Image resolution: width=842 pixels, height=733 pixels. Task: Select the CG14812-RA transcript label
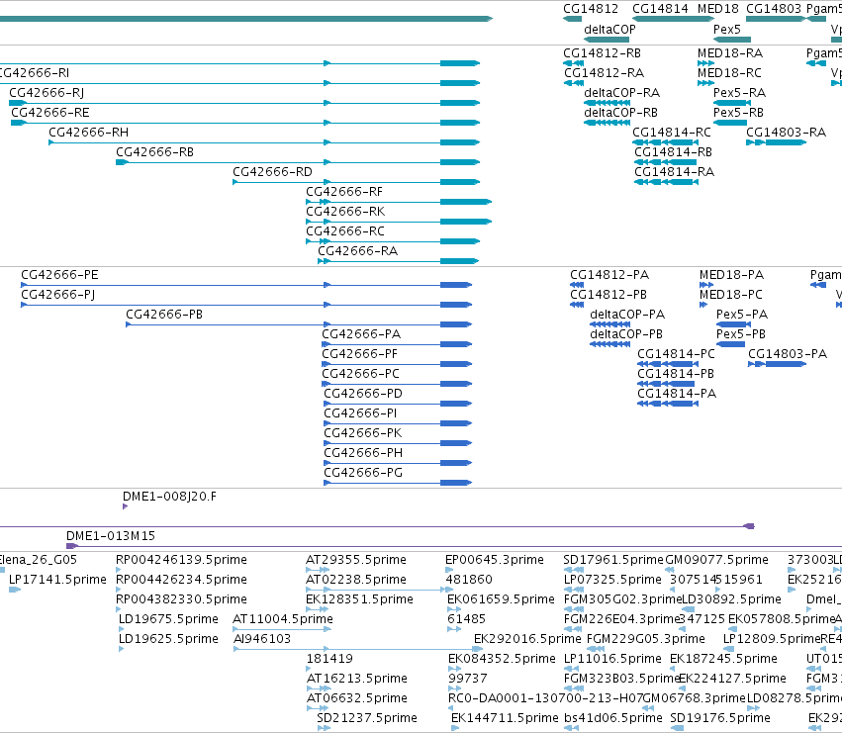coord(604,73)
